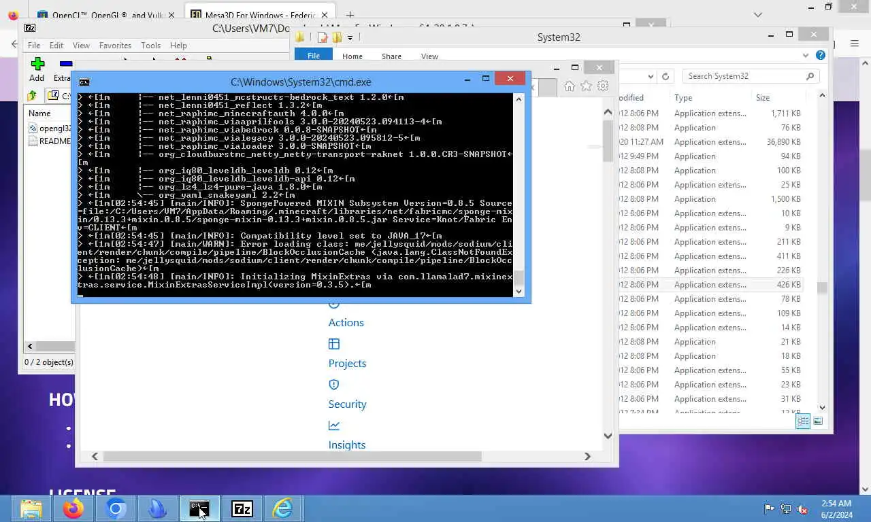Select the 426 KB highlighted row
This screenshot has width=871, height=522.
712,285
